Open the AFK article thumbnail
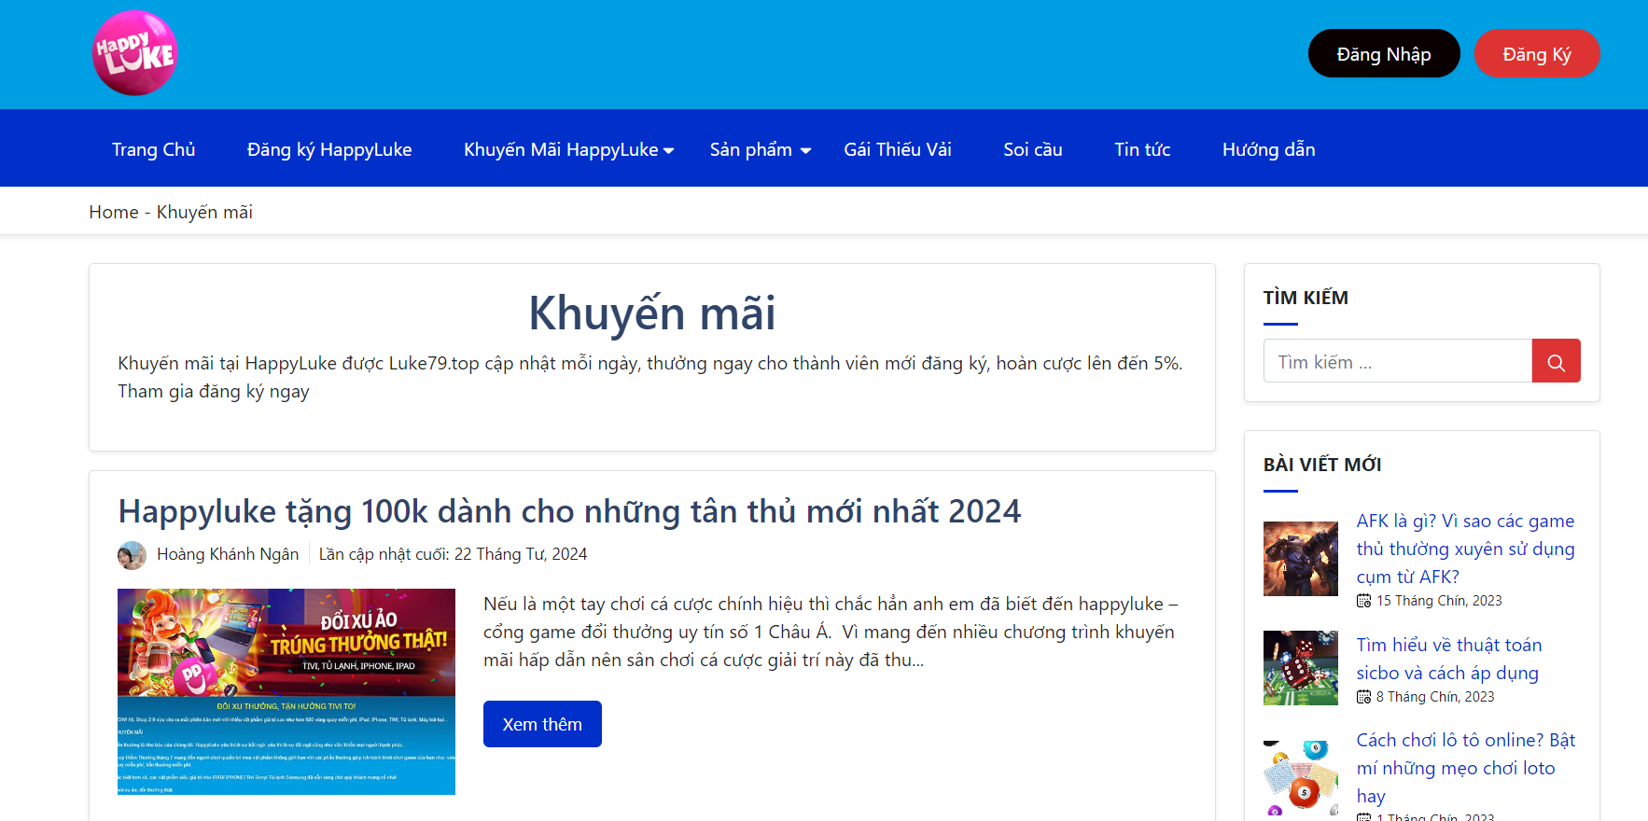 coord(1300,559)
